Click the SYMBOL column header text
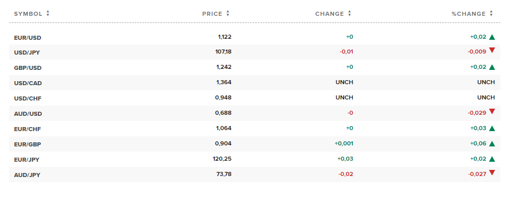The image size is (512, 200). coord(28,14)
